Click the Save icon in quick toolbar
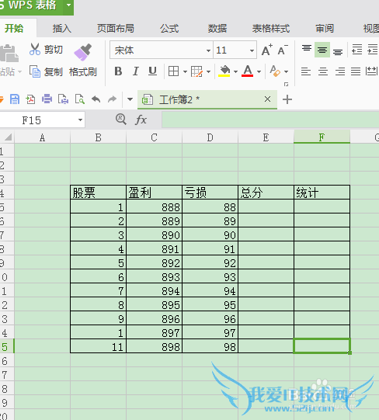 click(x=15, y=99)
